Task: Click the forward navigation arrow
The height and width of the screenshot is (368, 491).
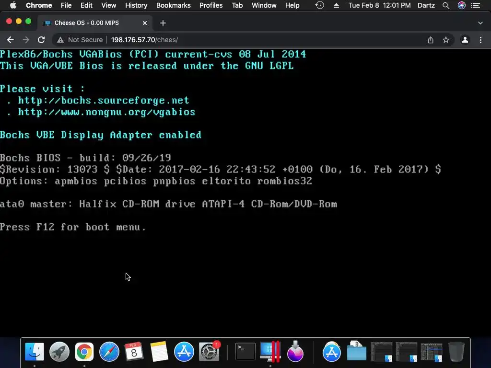Action: (26, 40)
